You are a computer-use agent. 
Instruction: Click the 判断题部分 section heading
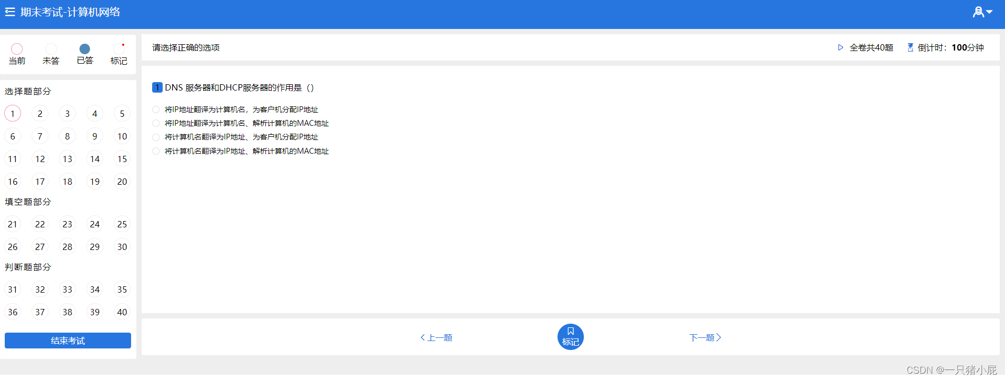coord(28,267)
